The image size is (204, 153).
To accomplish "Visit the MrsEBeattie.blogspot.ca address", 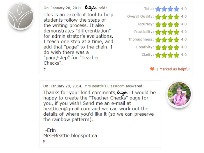I will click(x=70, y=135).
